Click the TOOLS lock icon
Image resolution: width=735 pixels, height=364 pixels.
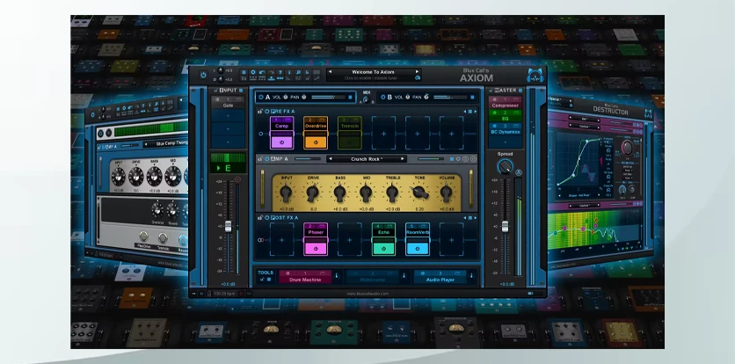(x=262, y=279)
